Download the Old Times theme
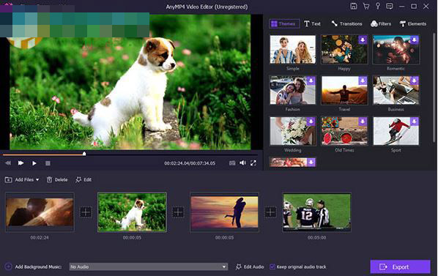This screenshot has width=438, height=276. (363, 122)
